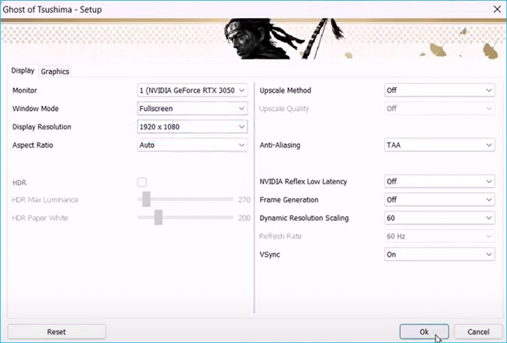Open the Frame Generation dropdown
The image size is (507, 343).
coord(440,199)
